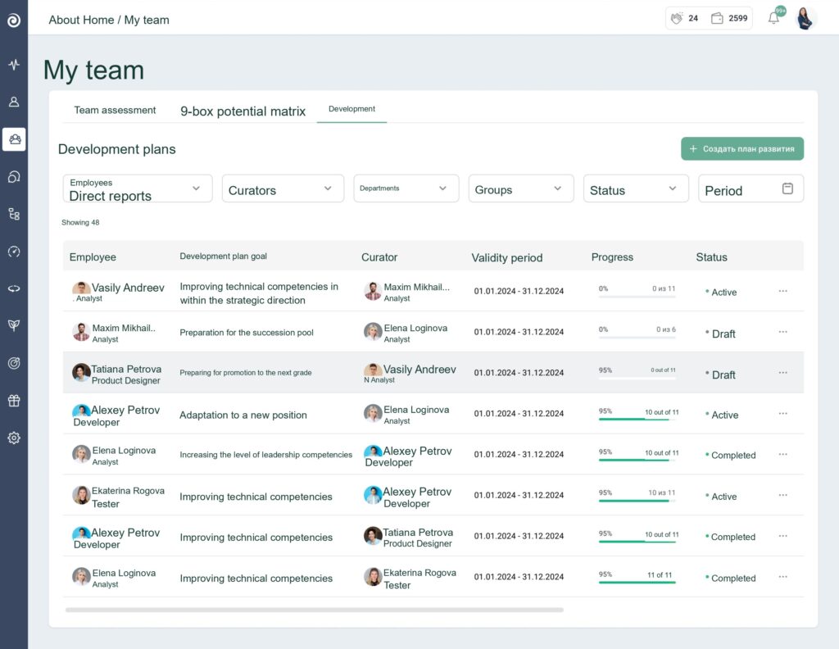Click the 0 of 6 progress bar
Viewport: 839px width, 649px height.
[x=637, y=338]
